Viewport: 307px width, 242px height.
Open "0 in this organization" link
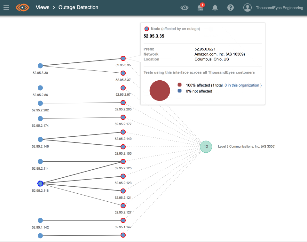(241, 85)
